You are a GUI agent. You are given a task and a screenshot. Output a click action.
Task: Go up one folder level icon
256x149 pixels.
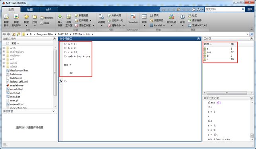pos(14,34)
